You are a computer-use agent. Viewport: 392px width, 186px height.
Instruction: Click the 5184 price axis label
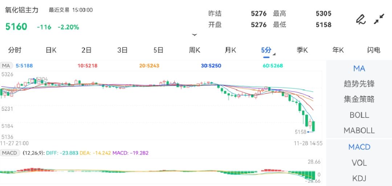(7, 126)
